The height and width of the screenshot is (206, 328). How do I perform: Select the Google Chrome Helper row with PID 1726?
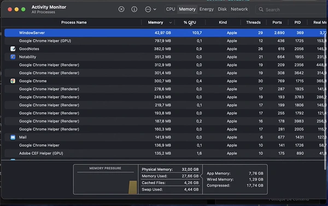[x=165, y=145]
